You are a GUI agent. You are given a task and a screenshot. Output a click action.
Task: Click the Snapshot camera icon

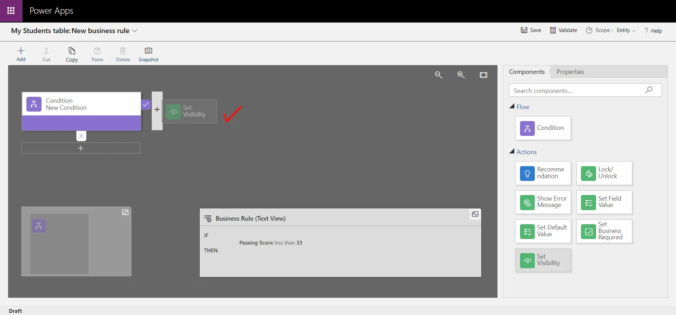pos(148,51)
